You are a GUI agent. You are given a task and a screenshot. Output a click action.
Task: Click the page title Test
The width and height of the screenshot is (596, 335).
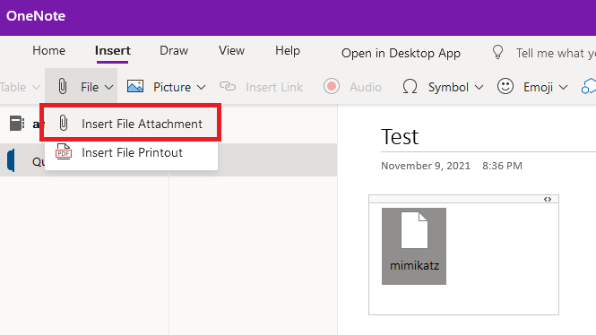pos(400,137)
